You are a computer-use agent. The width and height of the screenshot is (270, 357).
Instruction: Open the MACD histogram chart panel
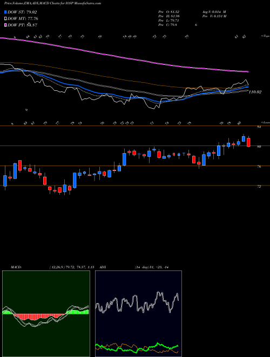pyautogui.click(x=46, y=314)
